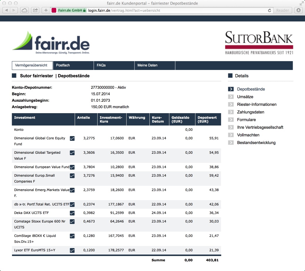
Task: Open chart icon for Comstage Stoxx Europe 600
Action: (x=72, y=222)
